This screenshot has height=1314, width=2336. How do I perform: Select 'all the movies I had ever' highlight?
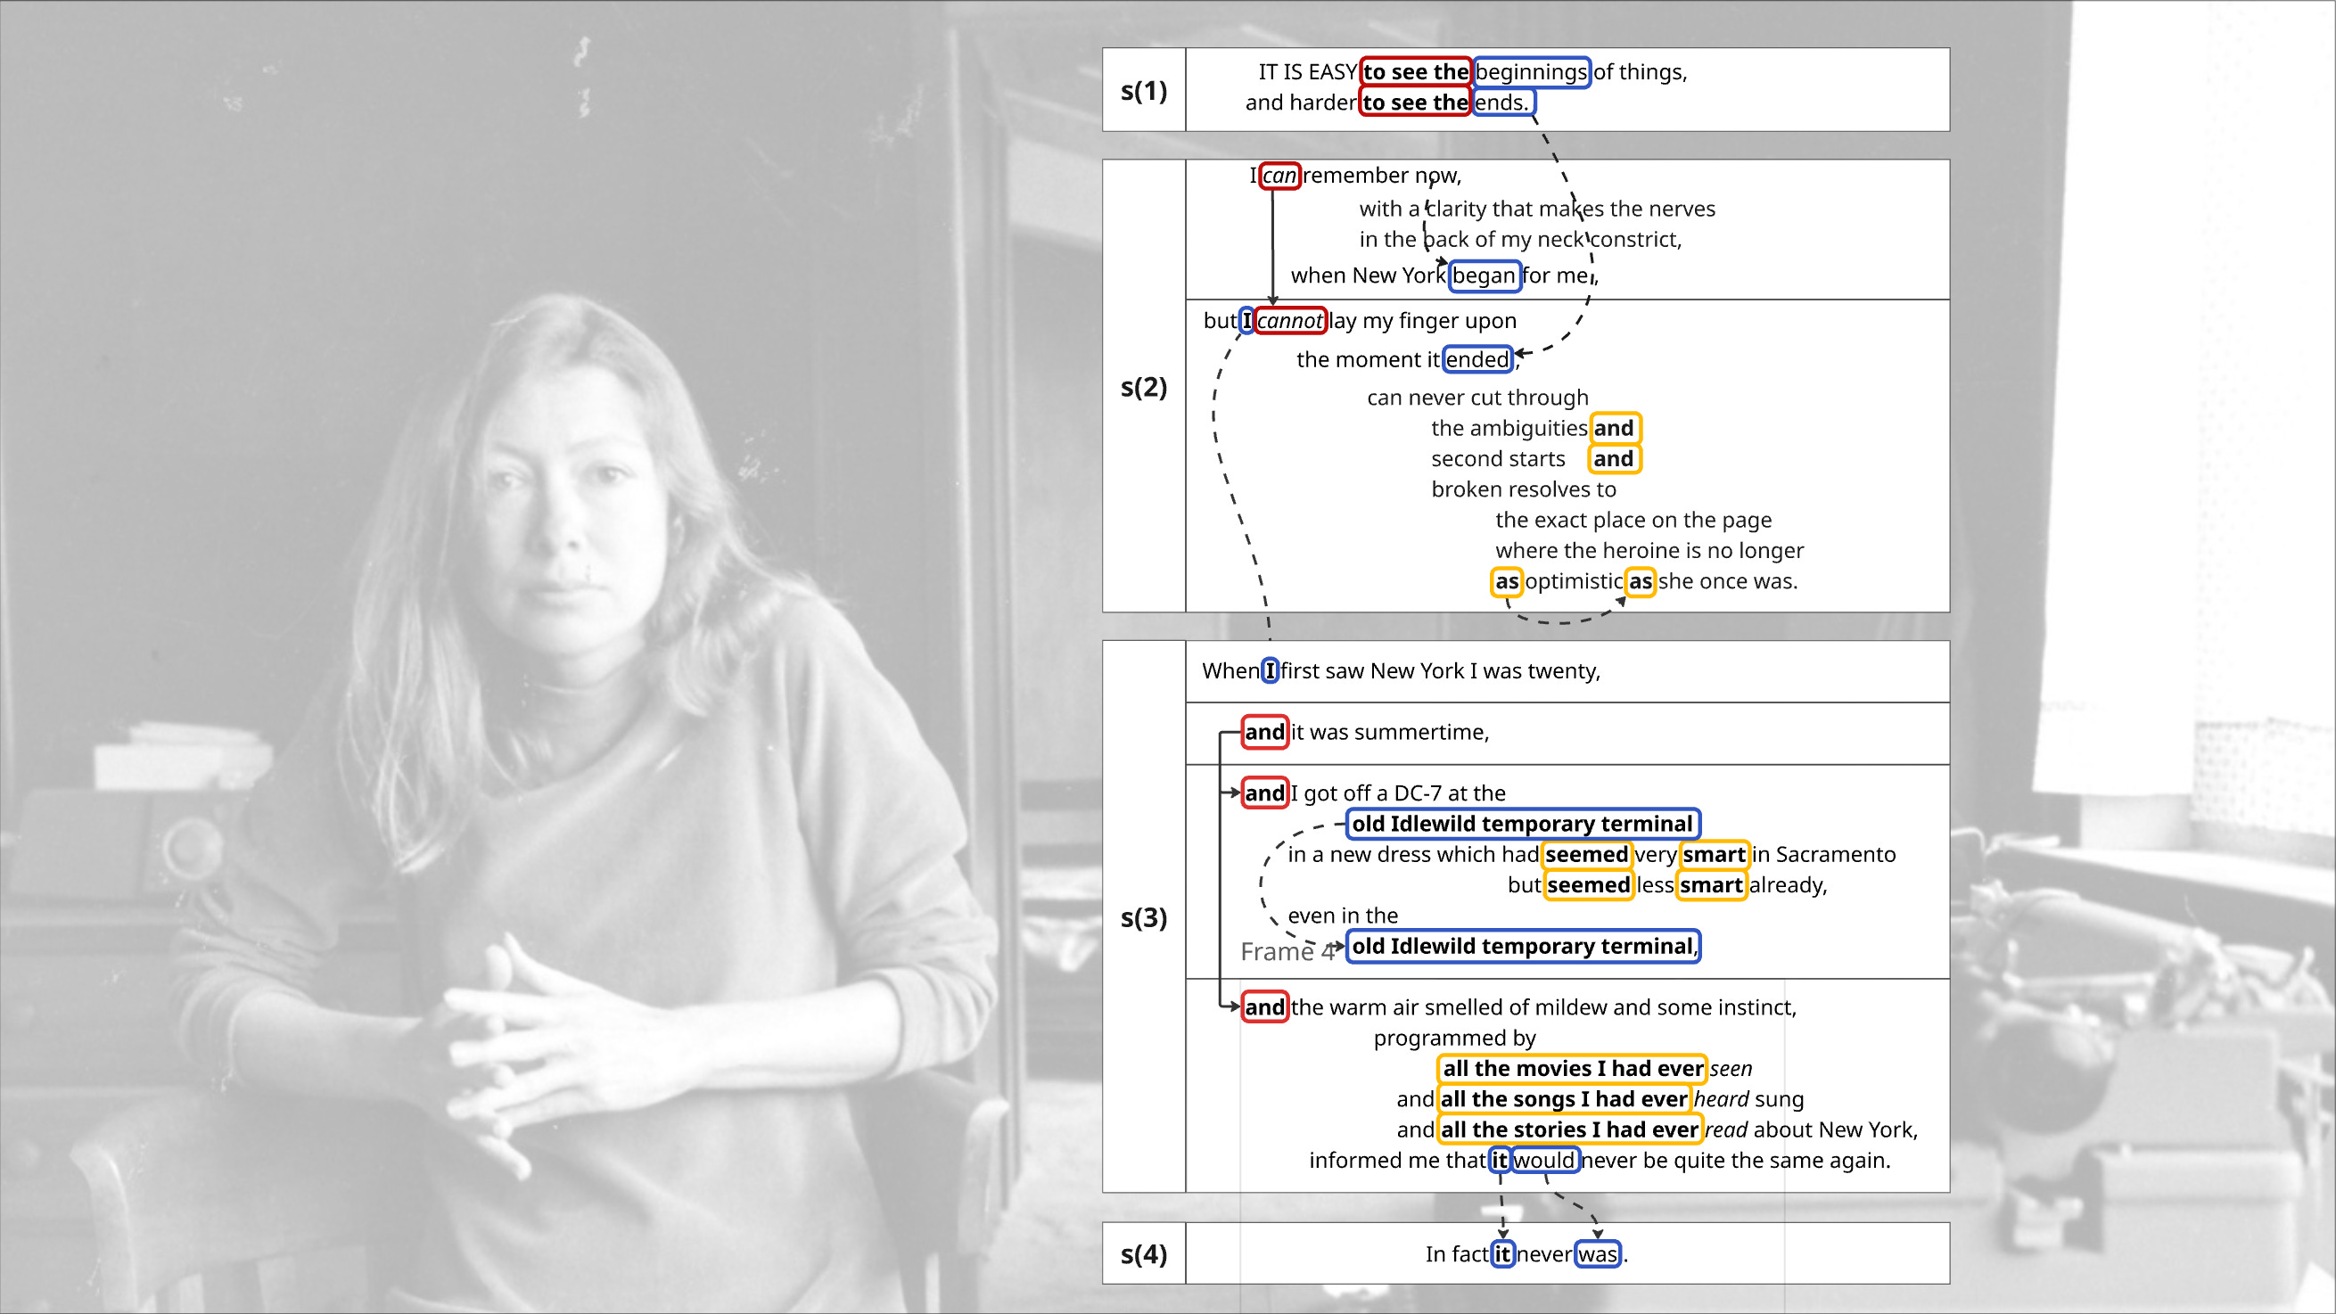[x=1572, y=1069]
